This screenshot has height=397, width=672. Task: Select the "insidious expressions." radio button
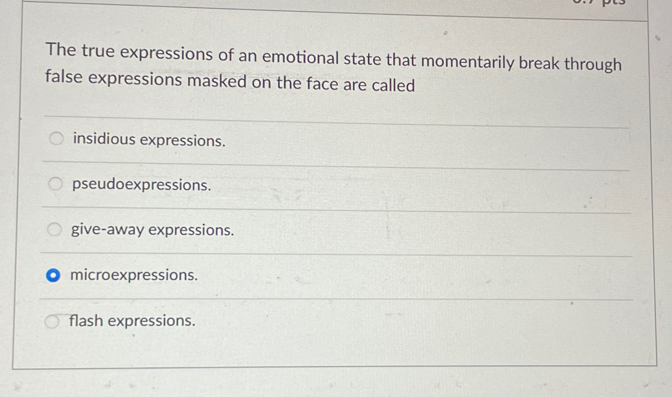coord(55,139)
